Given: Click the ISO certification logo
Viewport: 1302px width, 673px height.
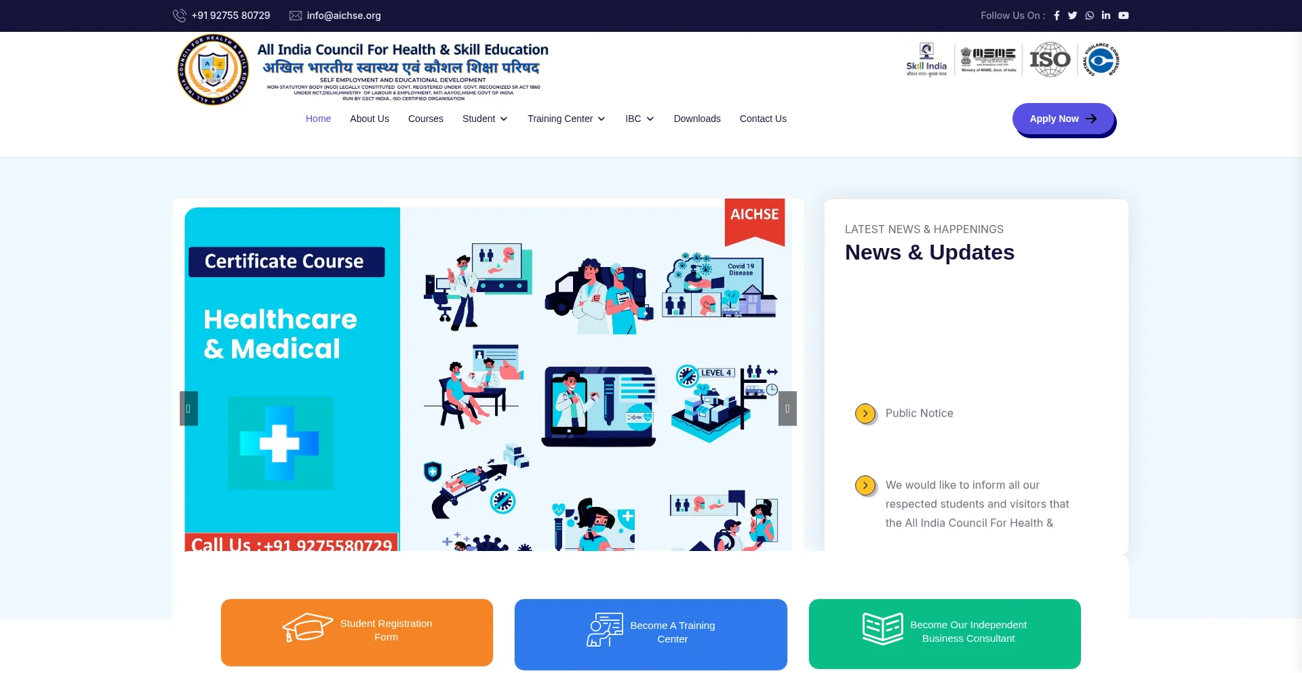Looking at the screenshot, I should point(1050,60).
